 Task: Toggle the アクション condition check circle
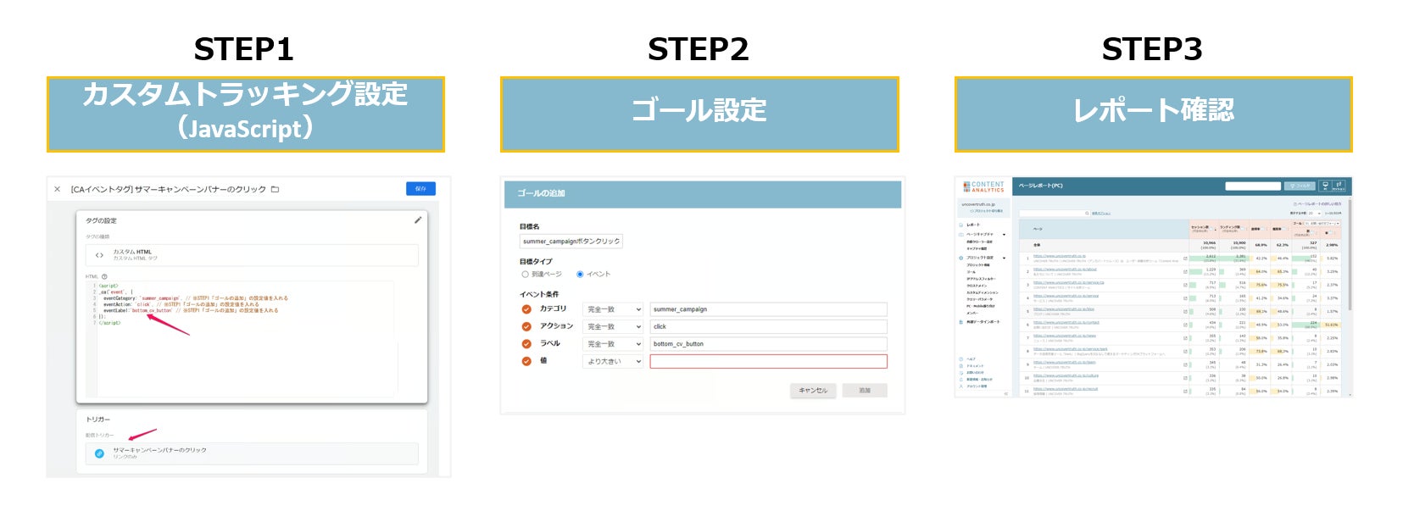tap(526, 326)
